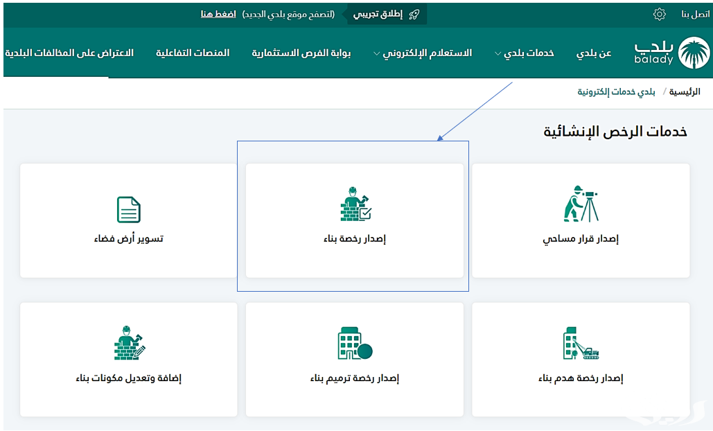Click the rocket icon beside إطلاق تجريبي
The image size is (713, 431).
pos(414,15)
